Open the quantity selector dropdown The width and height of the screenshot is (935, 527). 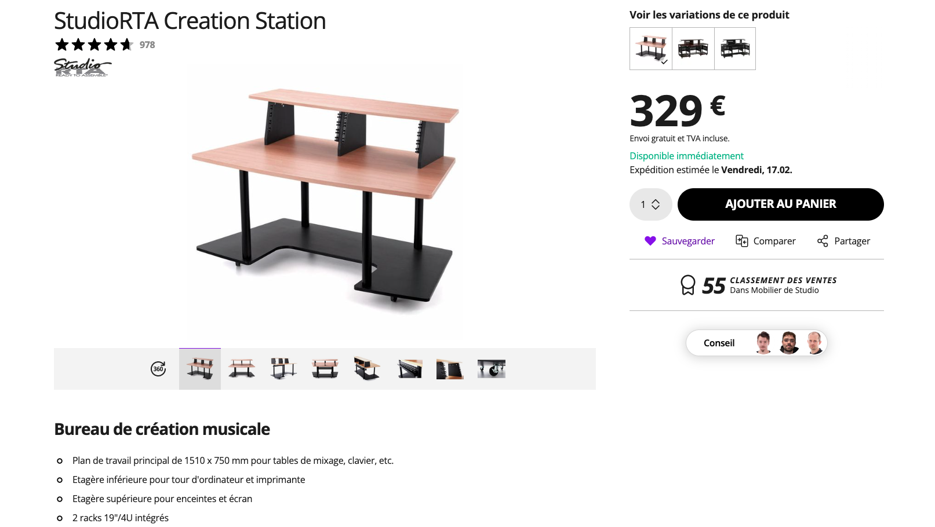[x=650, y=204]
